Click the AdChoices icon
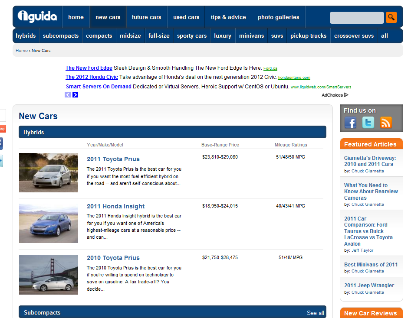Viewport: 411px width, 318px height. (x=346, y=95)
